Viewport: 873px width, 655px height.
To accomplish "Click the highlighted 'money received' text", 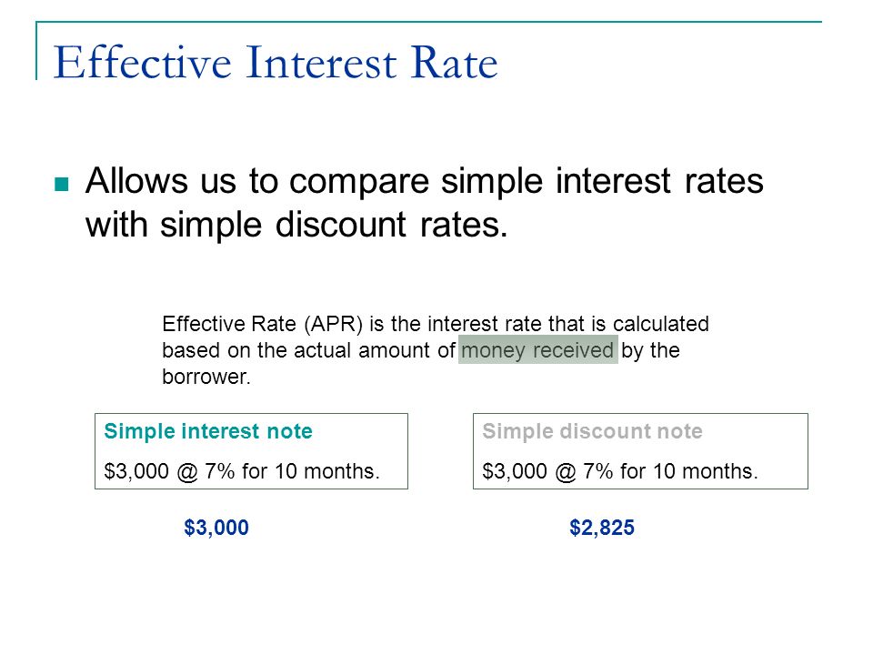I will tap(537, 349).
